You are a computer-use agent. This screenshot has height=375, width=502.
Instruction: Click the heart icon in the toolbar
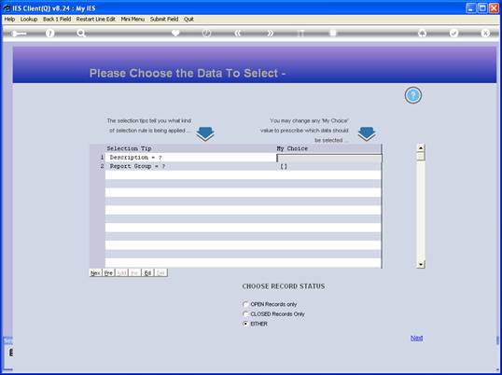175,33
